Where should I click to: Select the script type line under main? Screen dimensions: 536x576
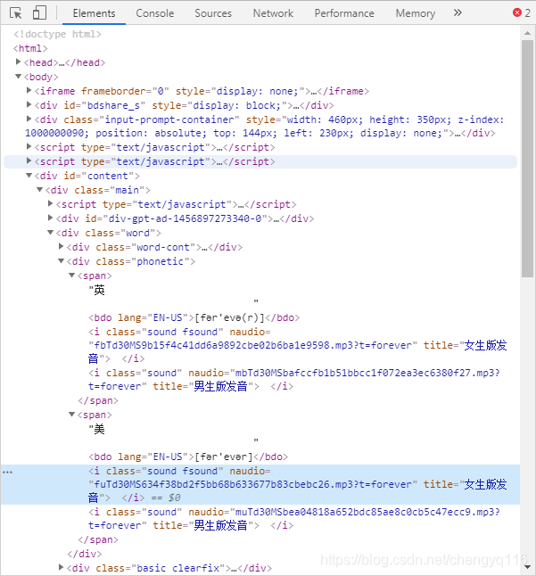pyautogui.click(x=176, y=204)
